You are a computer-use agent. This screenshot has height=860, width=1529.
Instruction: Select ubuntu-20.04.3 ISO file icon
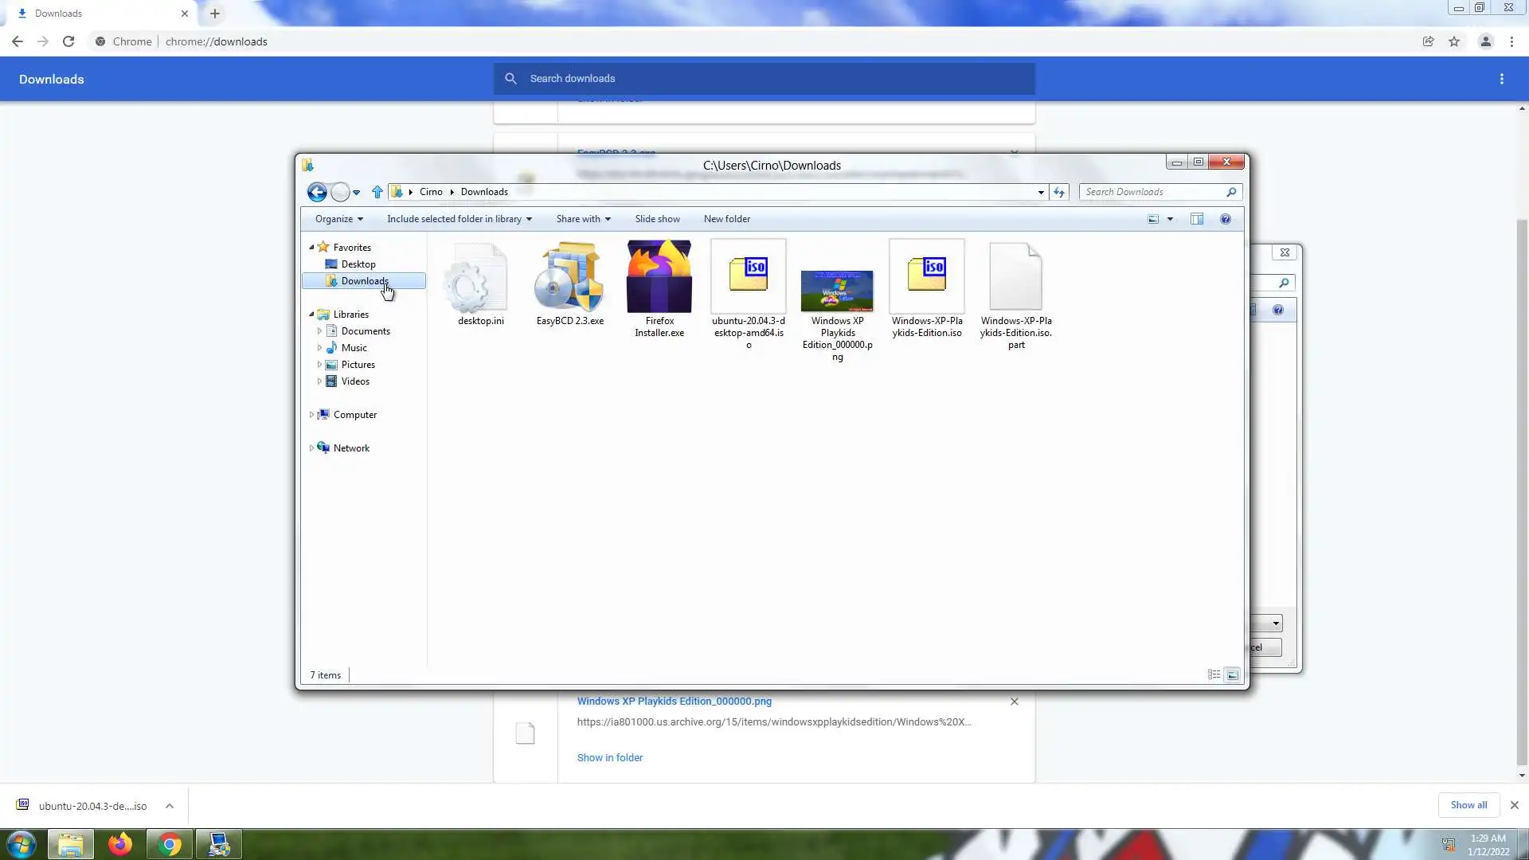coord(748,277)
